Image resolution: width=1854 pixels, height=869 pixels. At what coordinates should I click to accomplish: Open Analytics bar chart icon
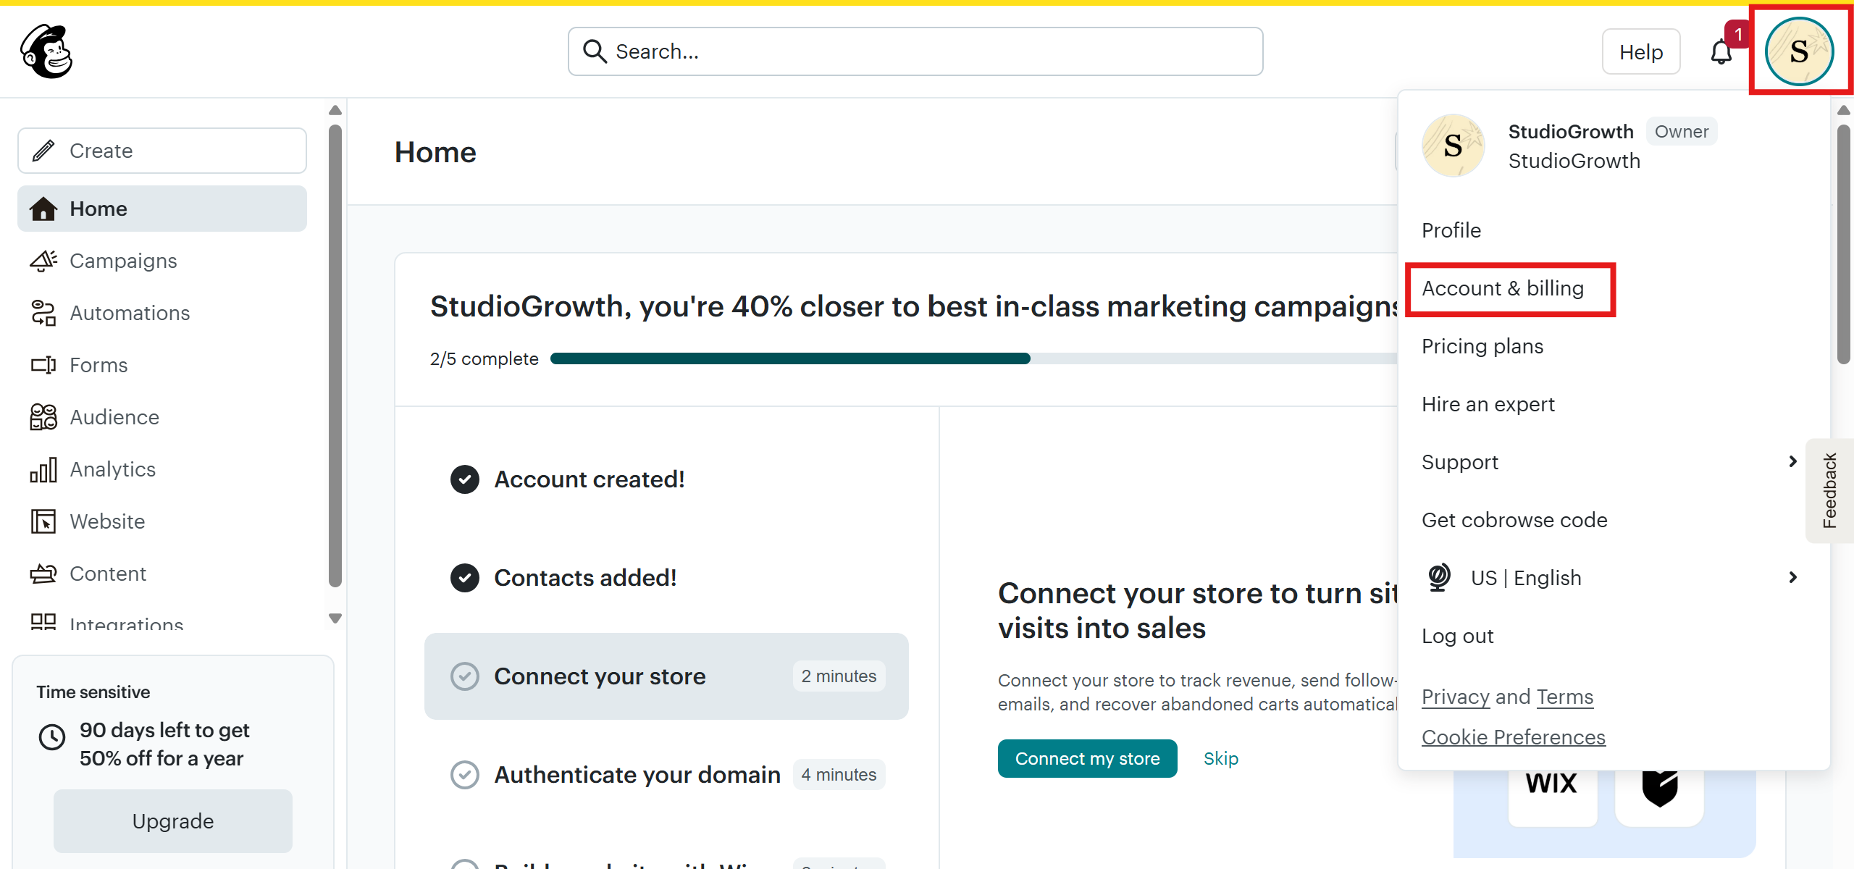click(x=43, y=469)
